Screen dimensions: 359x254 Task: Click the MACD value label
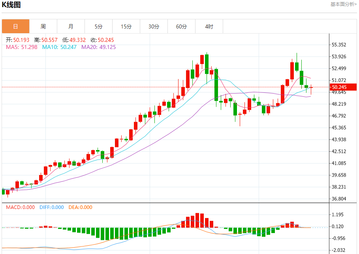(x=20, y=207)
